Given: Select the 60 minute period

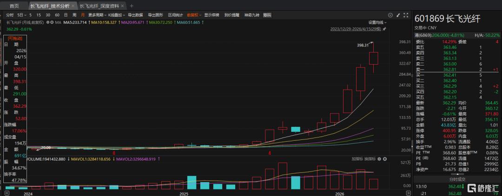Looking at the screenshot, I should point(57,15).
